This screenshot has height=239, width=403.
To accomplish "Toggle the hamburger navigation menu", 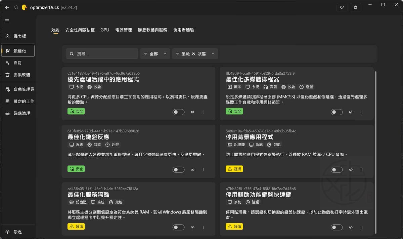I will click(x=7, y=21).
